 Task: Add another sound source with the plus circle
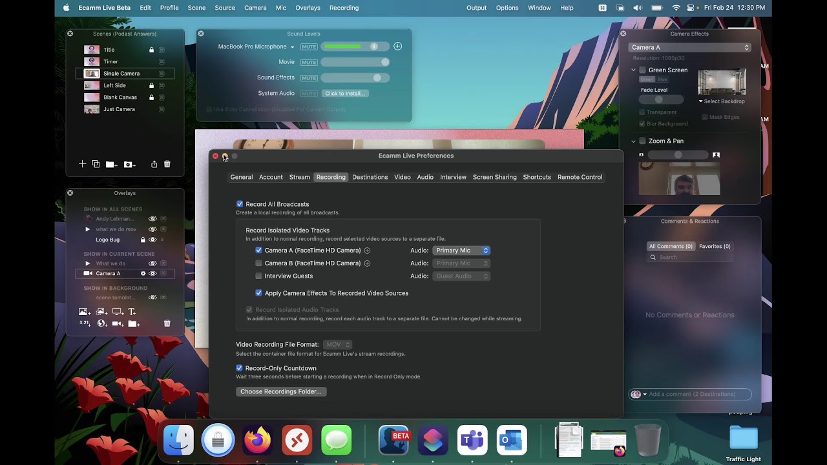click(398, 46)
